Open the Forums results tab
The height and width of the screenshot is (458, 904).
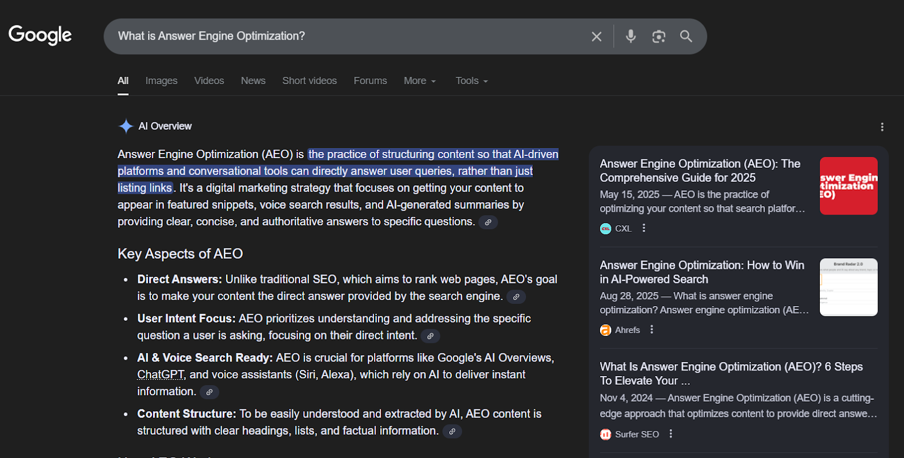pyautogui.click(x=370, y=81)
